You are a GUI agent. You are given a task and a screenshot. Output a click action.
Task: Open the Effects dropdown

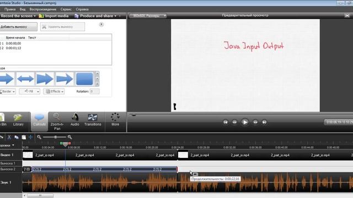[54, 91]
